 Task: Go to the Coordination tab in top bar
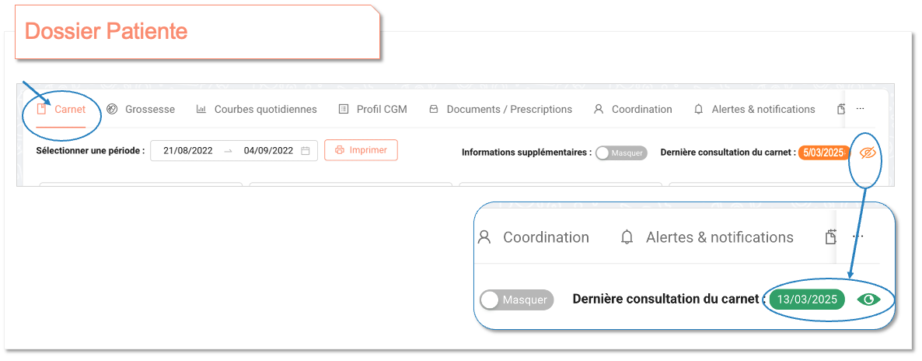pyautogui.click(x=633, y=109)
